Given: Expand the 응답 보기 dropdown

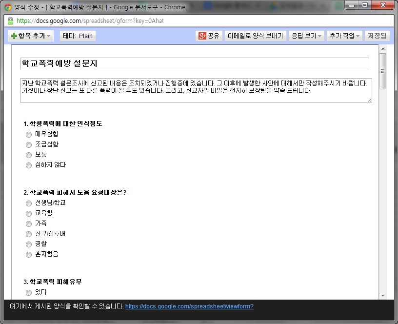Looking at the screenshot, I should (x=306, y=36).
